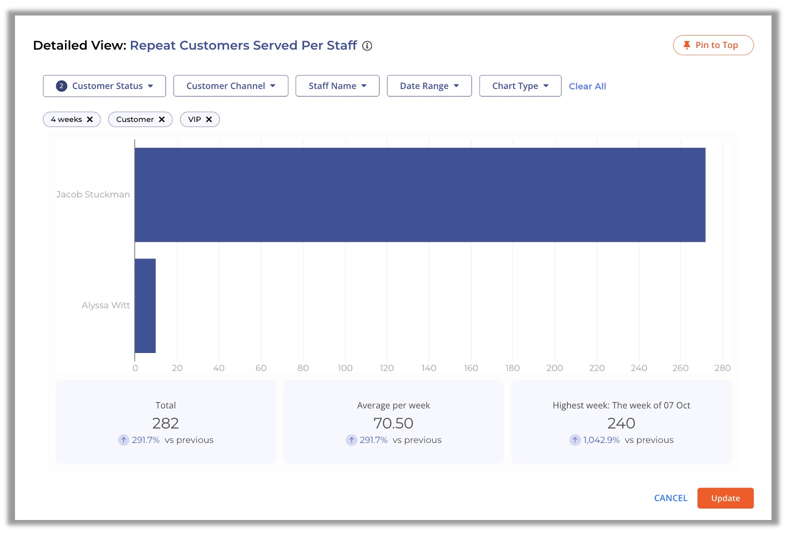Click the pin icon in Pin to Top
791x534 pixels.
(x=686, y=45)
